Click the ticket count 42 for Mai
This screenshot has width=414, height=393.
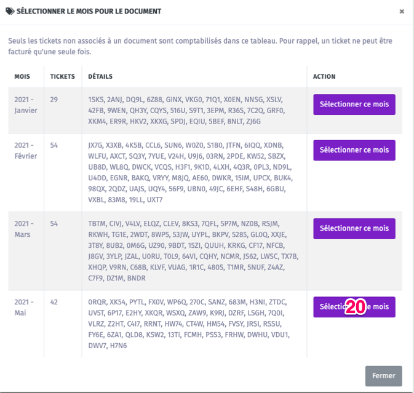point(55,302)
